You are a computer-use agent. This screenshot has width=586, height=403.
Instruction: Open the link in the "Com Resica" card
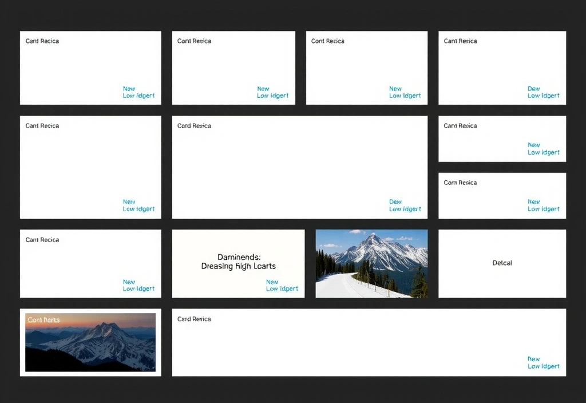point(543,206)
